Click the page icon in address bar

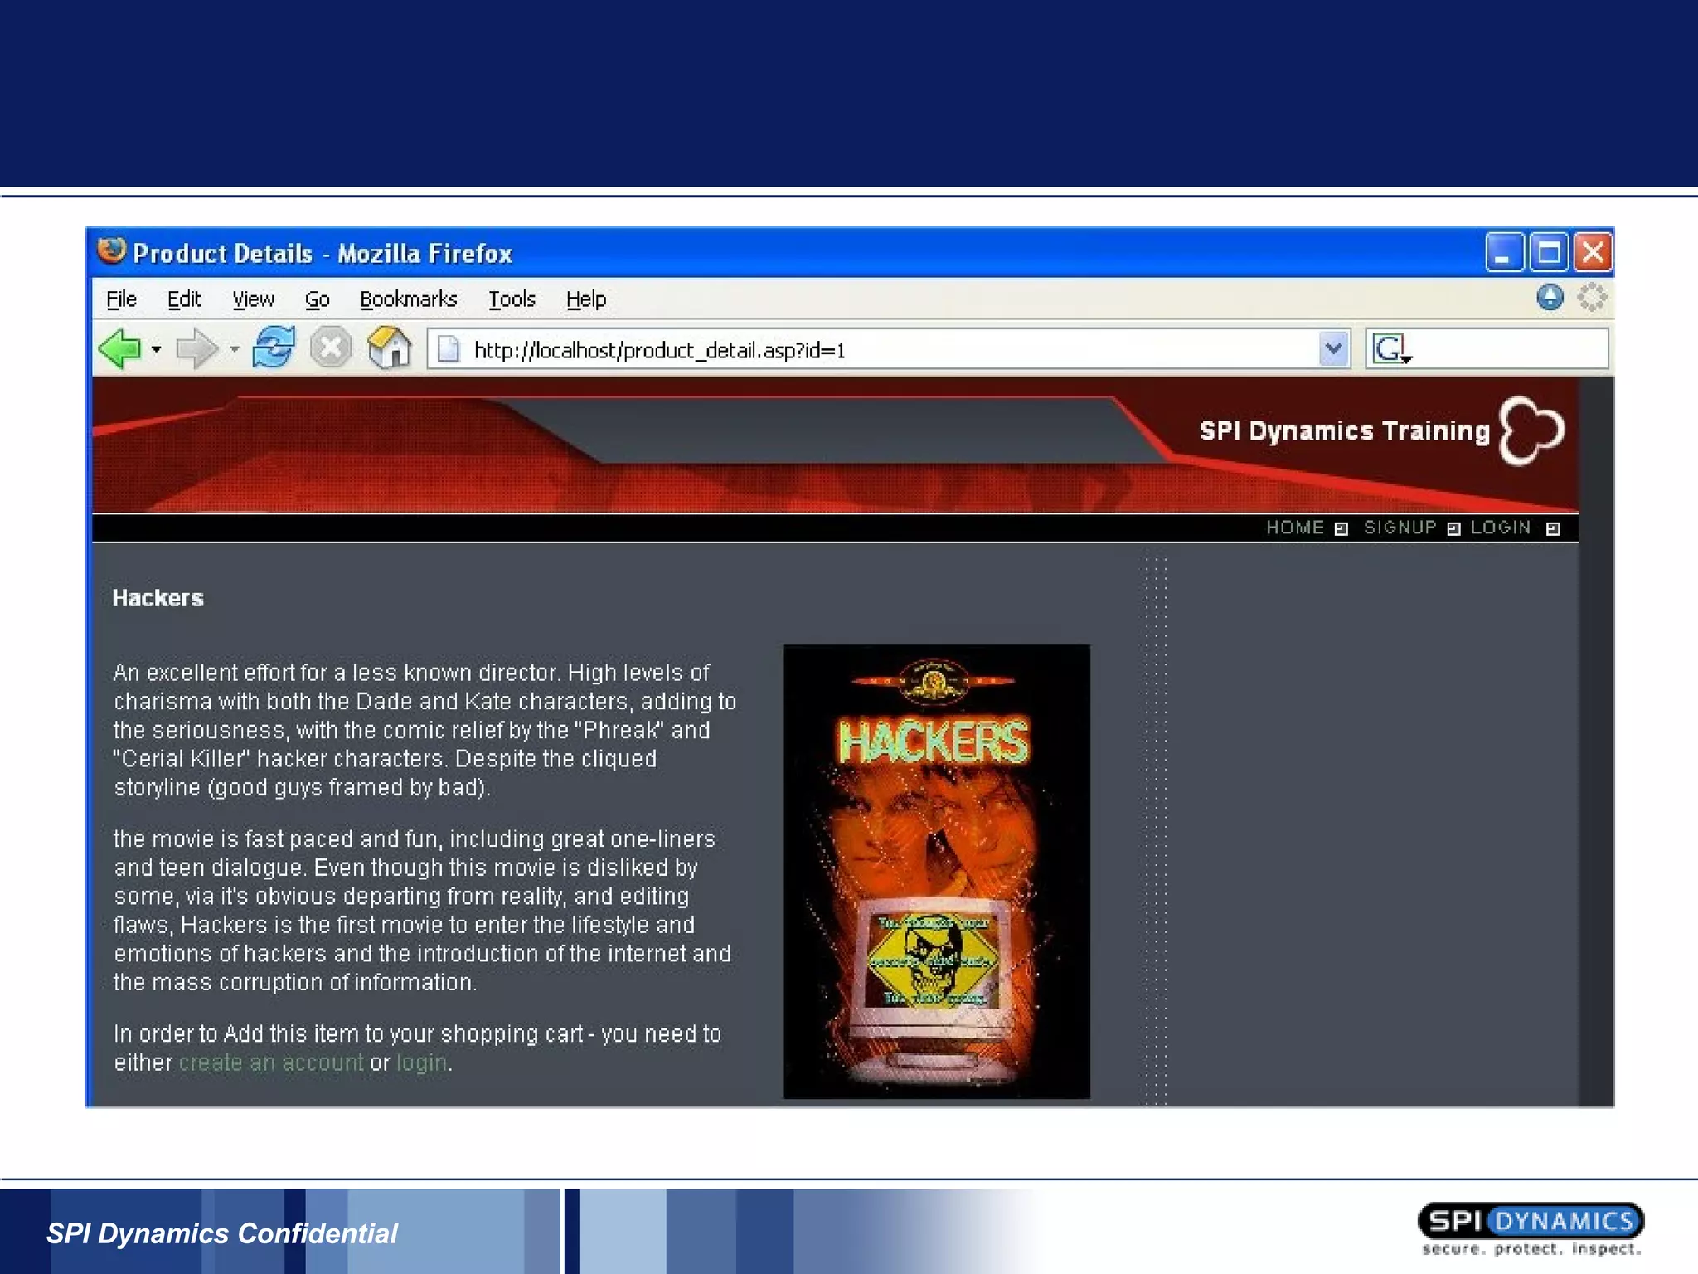point(449,349)
